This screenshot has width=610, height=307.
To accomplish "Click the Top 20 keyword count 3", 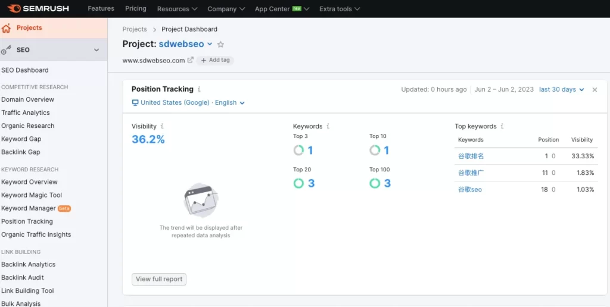I will pos(311,183).
